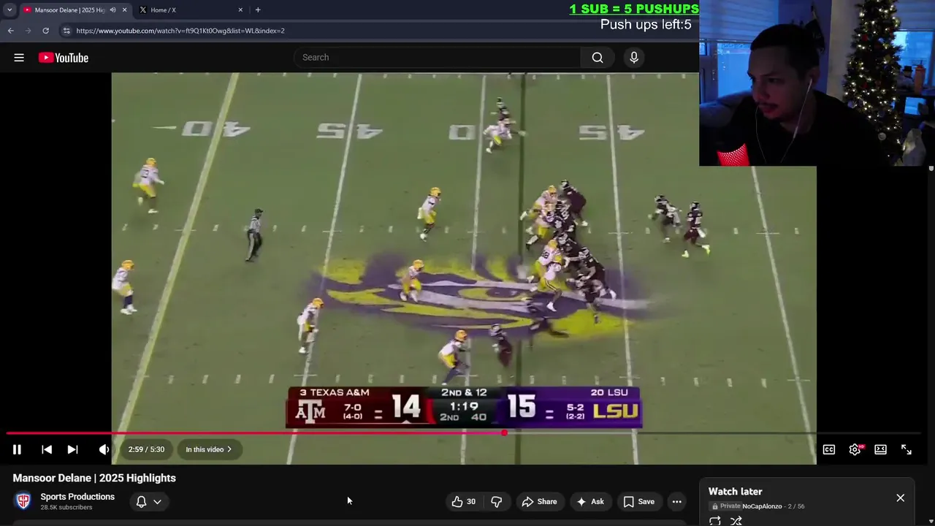
Task: Share the Mansoor Delane video
Action: (539, 501)
